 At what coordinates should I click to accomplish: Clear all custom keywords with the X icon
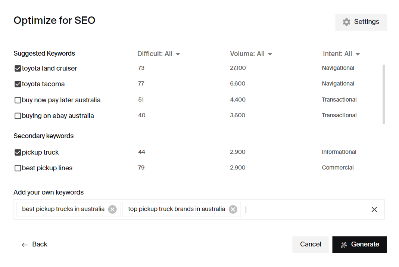tap(374, 209)
